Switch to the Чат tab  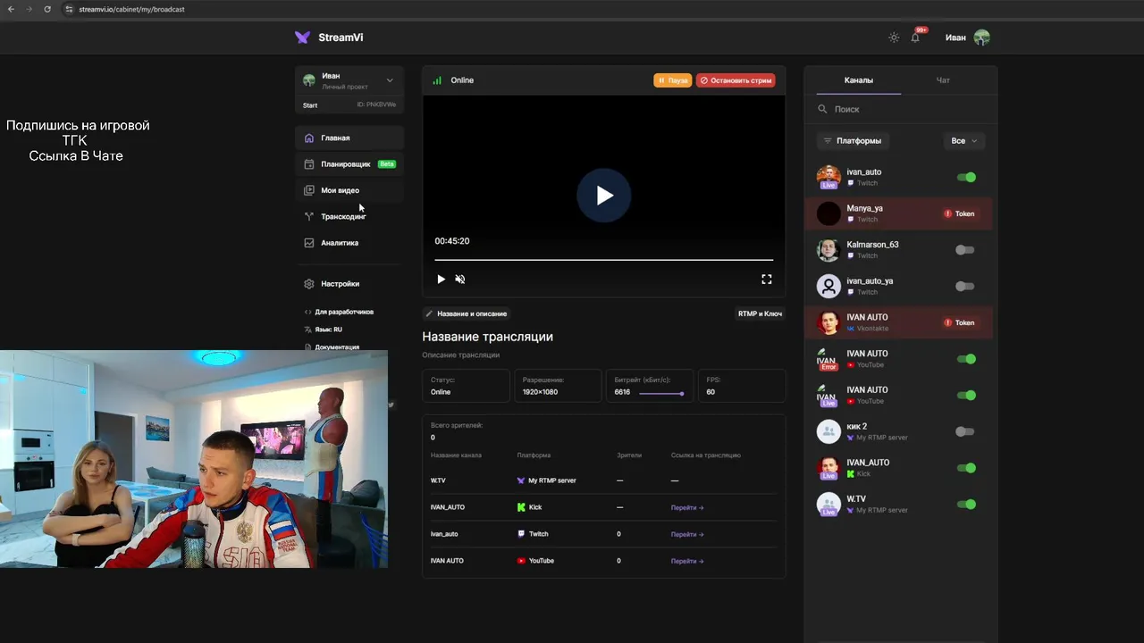coord(943,80)
